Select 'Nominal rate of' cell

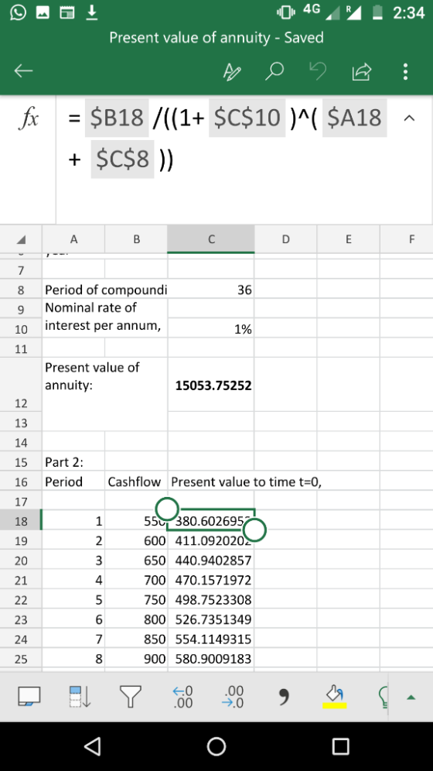pyautogui.click(x=105, y=317)
